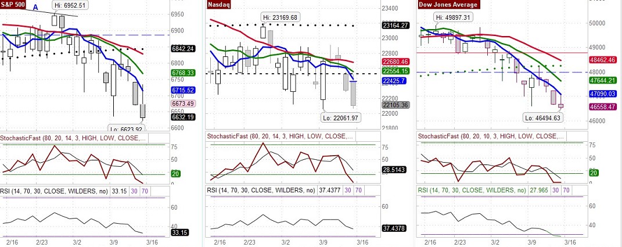This screenshot has width=622, height=247.
Task: Click the green 47644.21 Dow price tag
Action: tap(605, 81)
